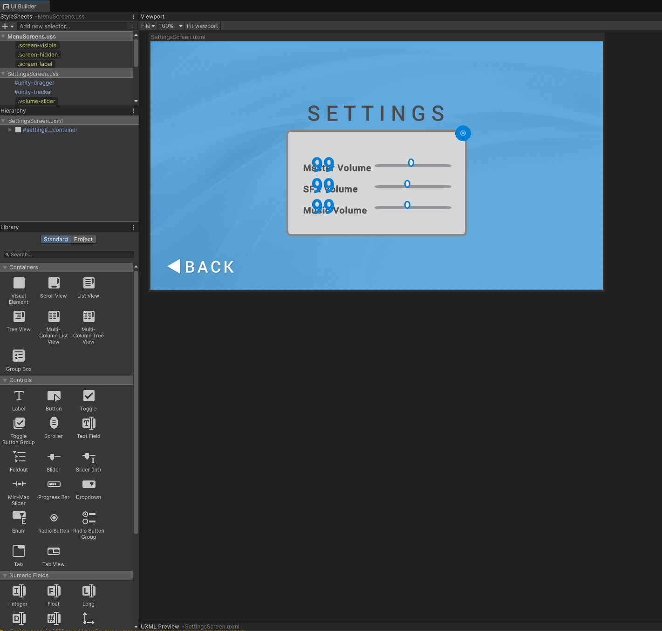Screen dimensions: 662x631
Task: Collapse the Numeric Fields section
Action: click(5, 575)
